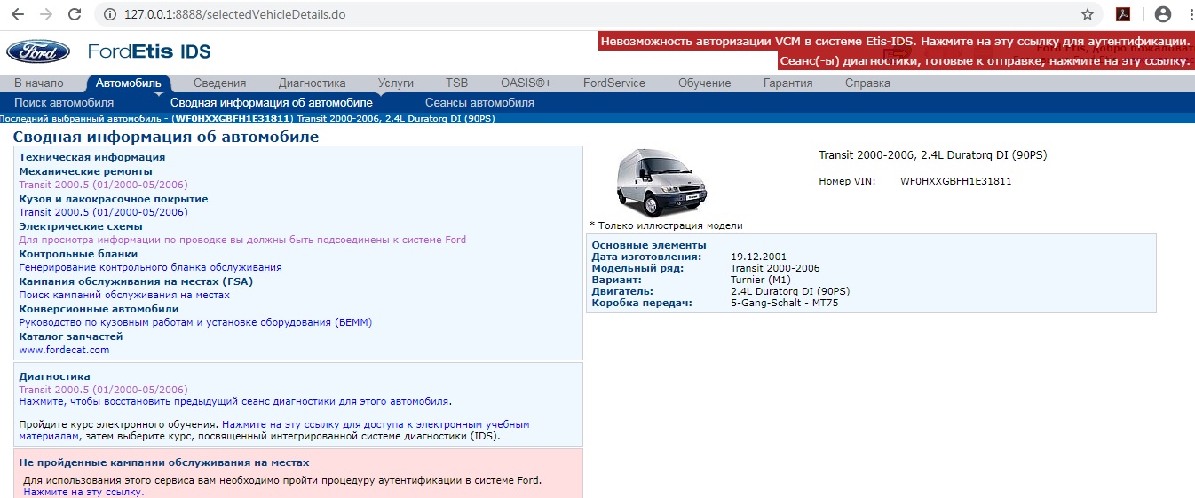Open Генерирование контрольного бланка обслуживания link

(150, 267)
